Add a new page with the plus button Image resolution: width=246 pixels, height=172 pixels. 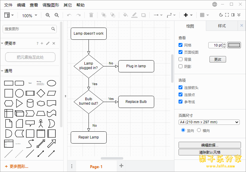click(x=121, y=165)
